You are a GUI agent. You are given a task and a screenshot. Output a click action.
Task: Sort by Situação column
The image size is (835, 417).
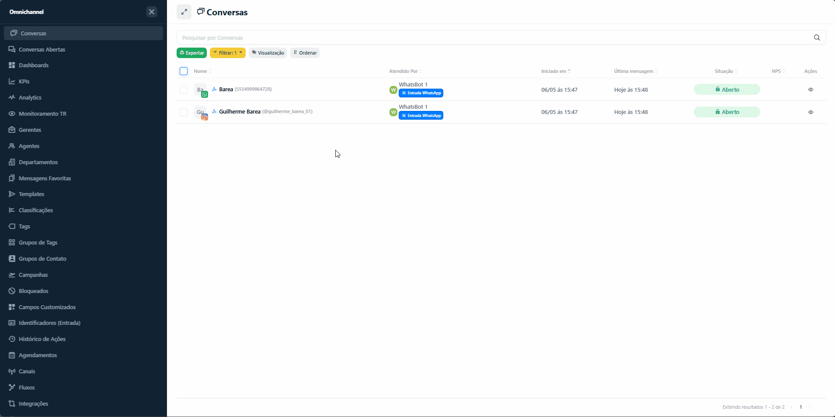point(726,71)
